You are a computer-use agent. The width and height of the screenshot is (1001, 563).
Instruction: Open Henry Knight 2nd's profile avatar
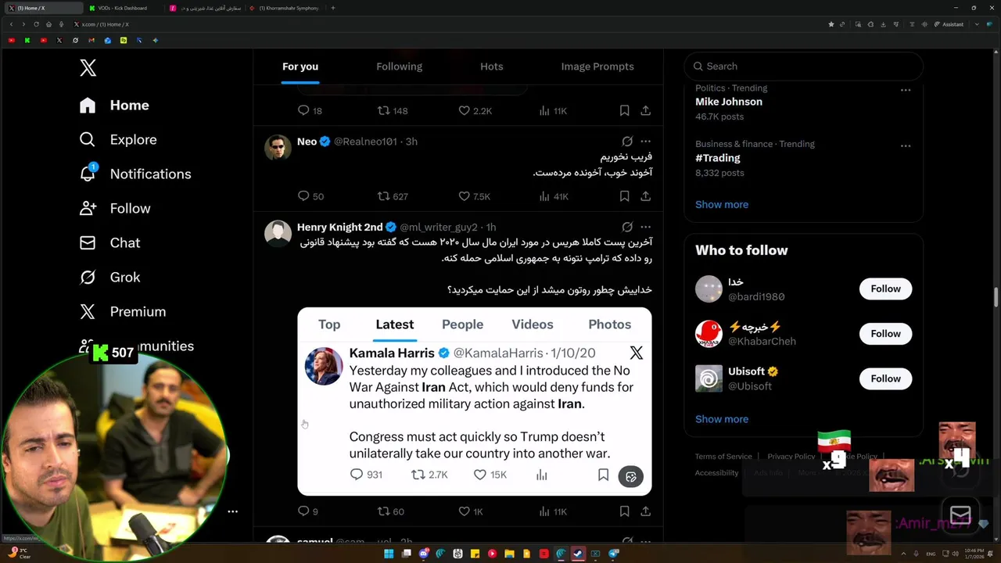(278, 233)
